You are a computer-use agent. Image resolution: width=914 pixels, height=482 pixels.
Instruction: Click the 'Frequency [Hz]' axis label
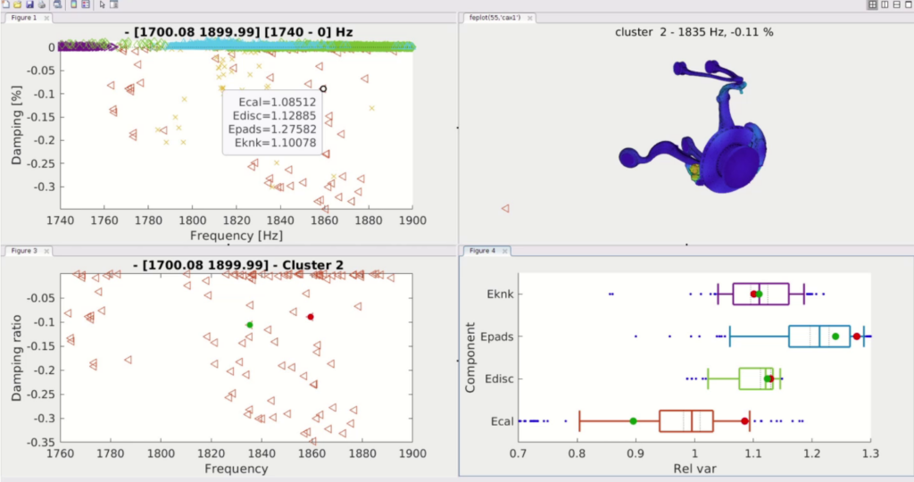pos(236,236)
